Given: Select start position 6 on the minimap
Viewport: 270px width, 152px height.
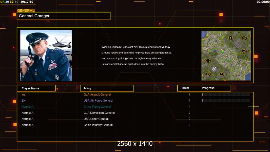Looking at the screenshot, I should 244,38.
